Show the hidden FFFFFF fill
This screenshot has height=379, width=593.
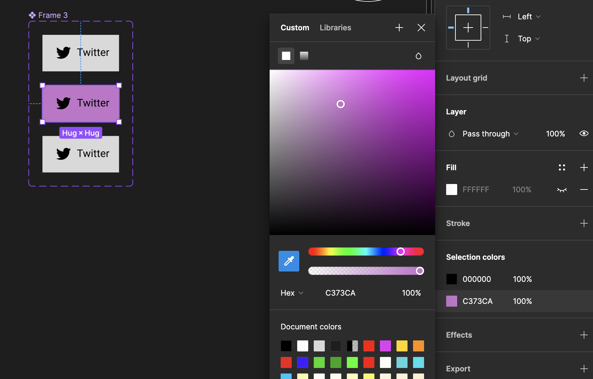562,189
